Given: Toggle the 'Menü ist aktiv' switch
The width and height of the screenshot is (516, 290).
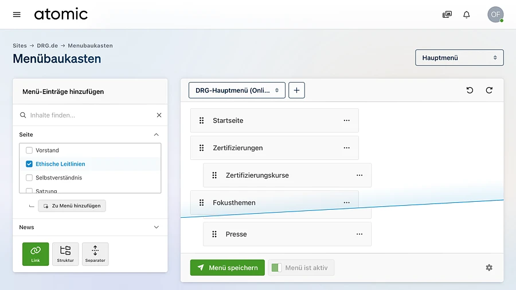Looking at the screenshot, I should coord(276,268).
